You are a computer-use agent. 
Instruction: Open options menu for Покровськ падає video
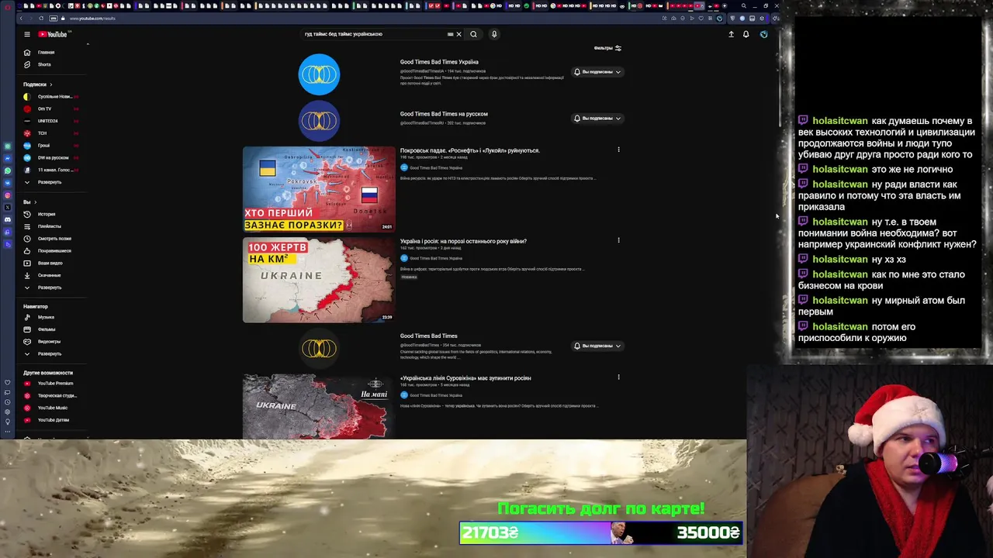[618, 150]
